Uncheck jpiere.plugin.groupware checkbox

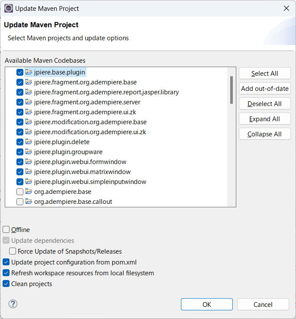tap(20, 152)
